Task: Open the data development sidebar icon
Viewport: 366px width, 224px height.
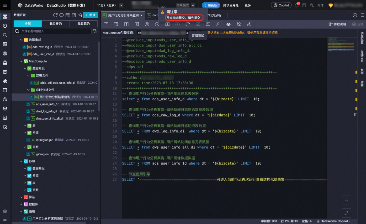Action: (5, 17)
